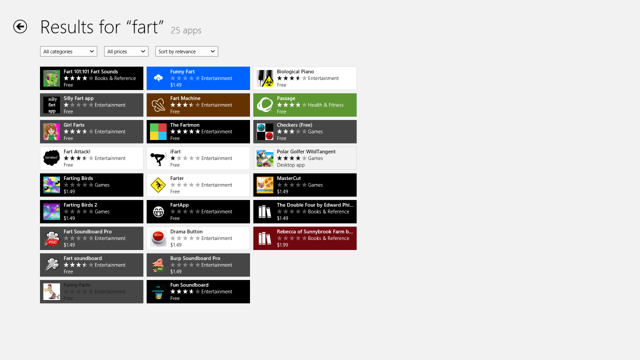
Task: Select the Rebecca of Sunnybrook Farm book
Action: pos(305,238)
